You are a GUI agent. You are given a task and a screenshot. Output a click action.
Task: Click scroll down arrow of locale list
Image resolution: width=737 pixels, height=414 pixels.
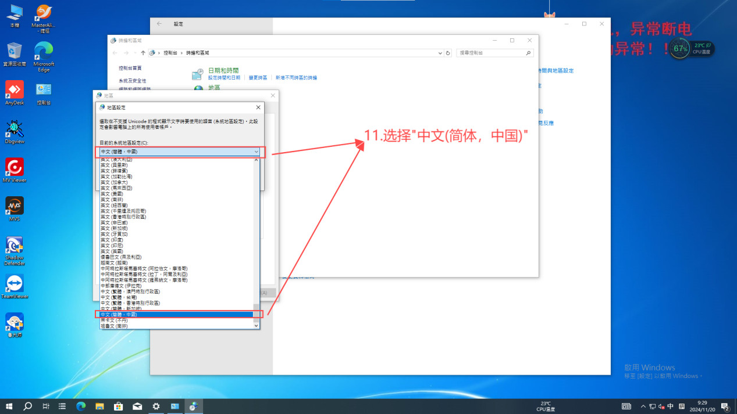point(256,326)
